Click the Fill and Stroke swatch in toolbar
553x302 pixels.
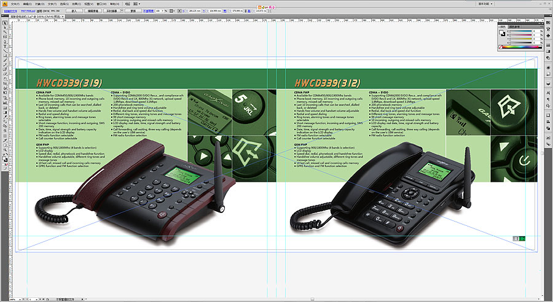pyautogui.click(x=5, y=158)
